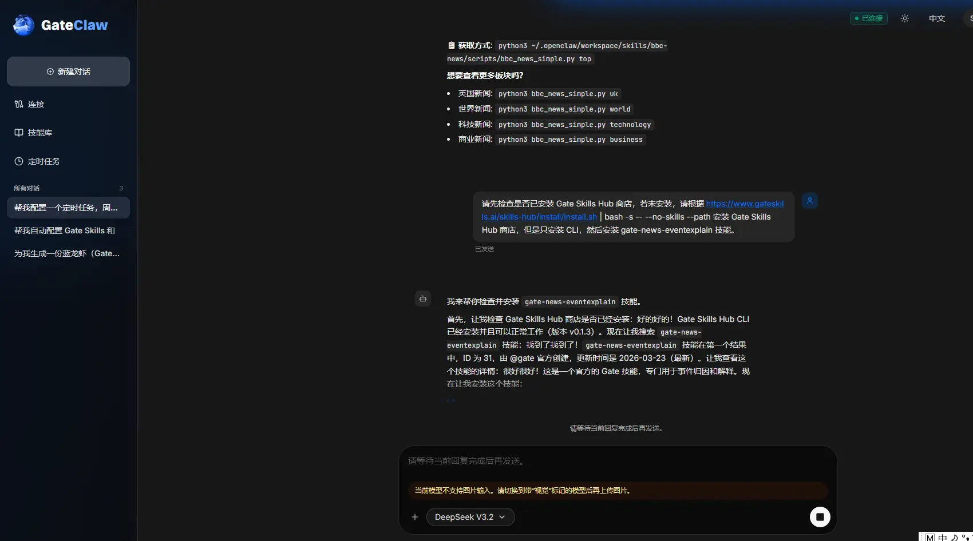
Task: Click the 英国新闻 bullet label
Action: [475, 93]
